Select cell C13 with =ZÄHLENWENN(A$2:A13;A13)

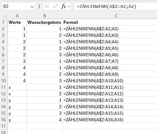[x=110, y=100]
